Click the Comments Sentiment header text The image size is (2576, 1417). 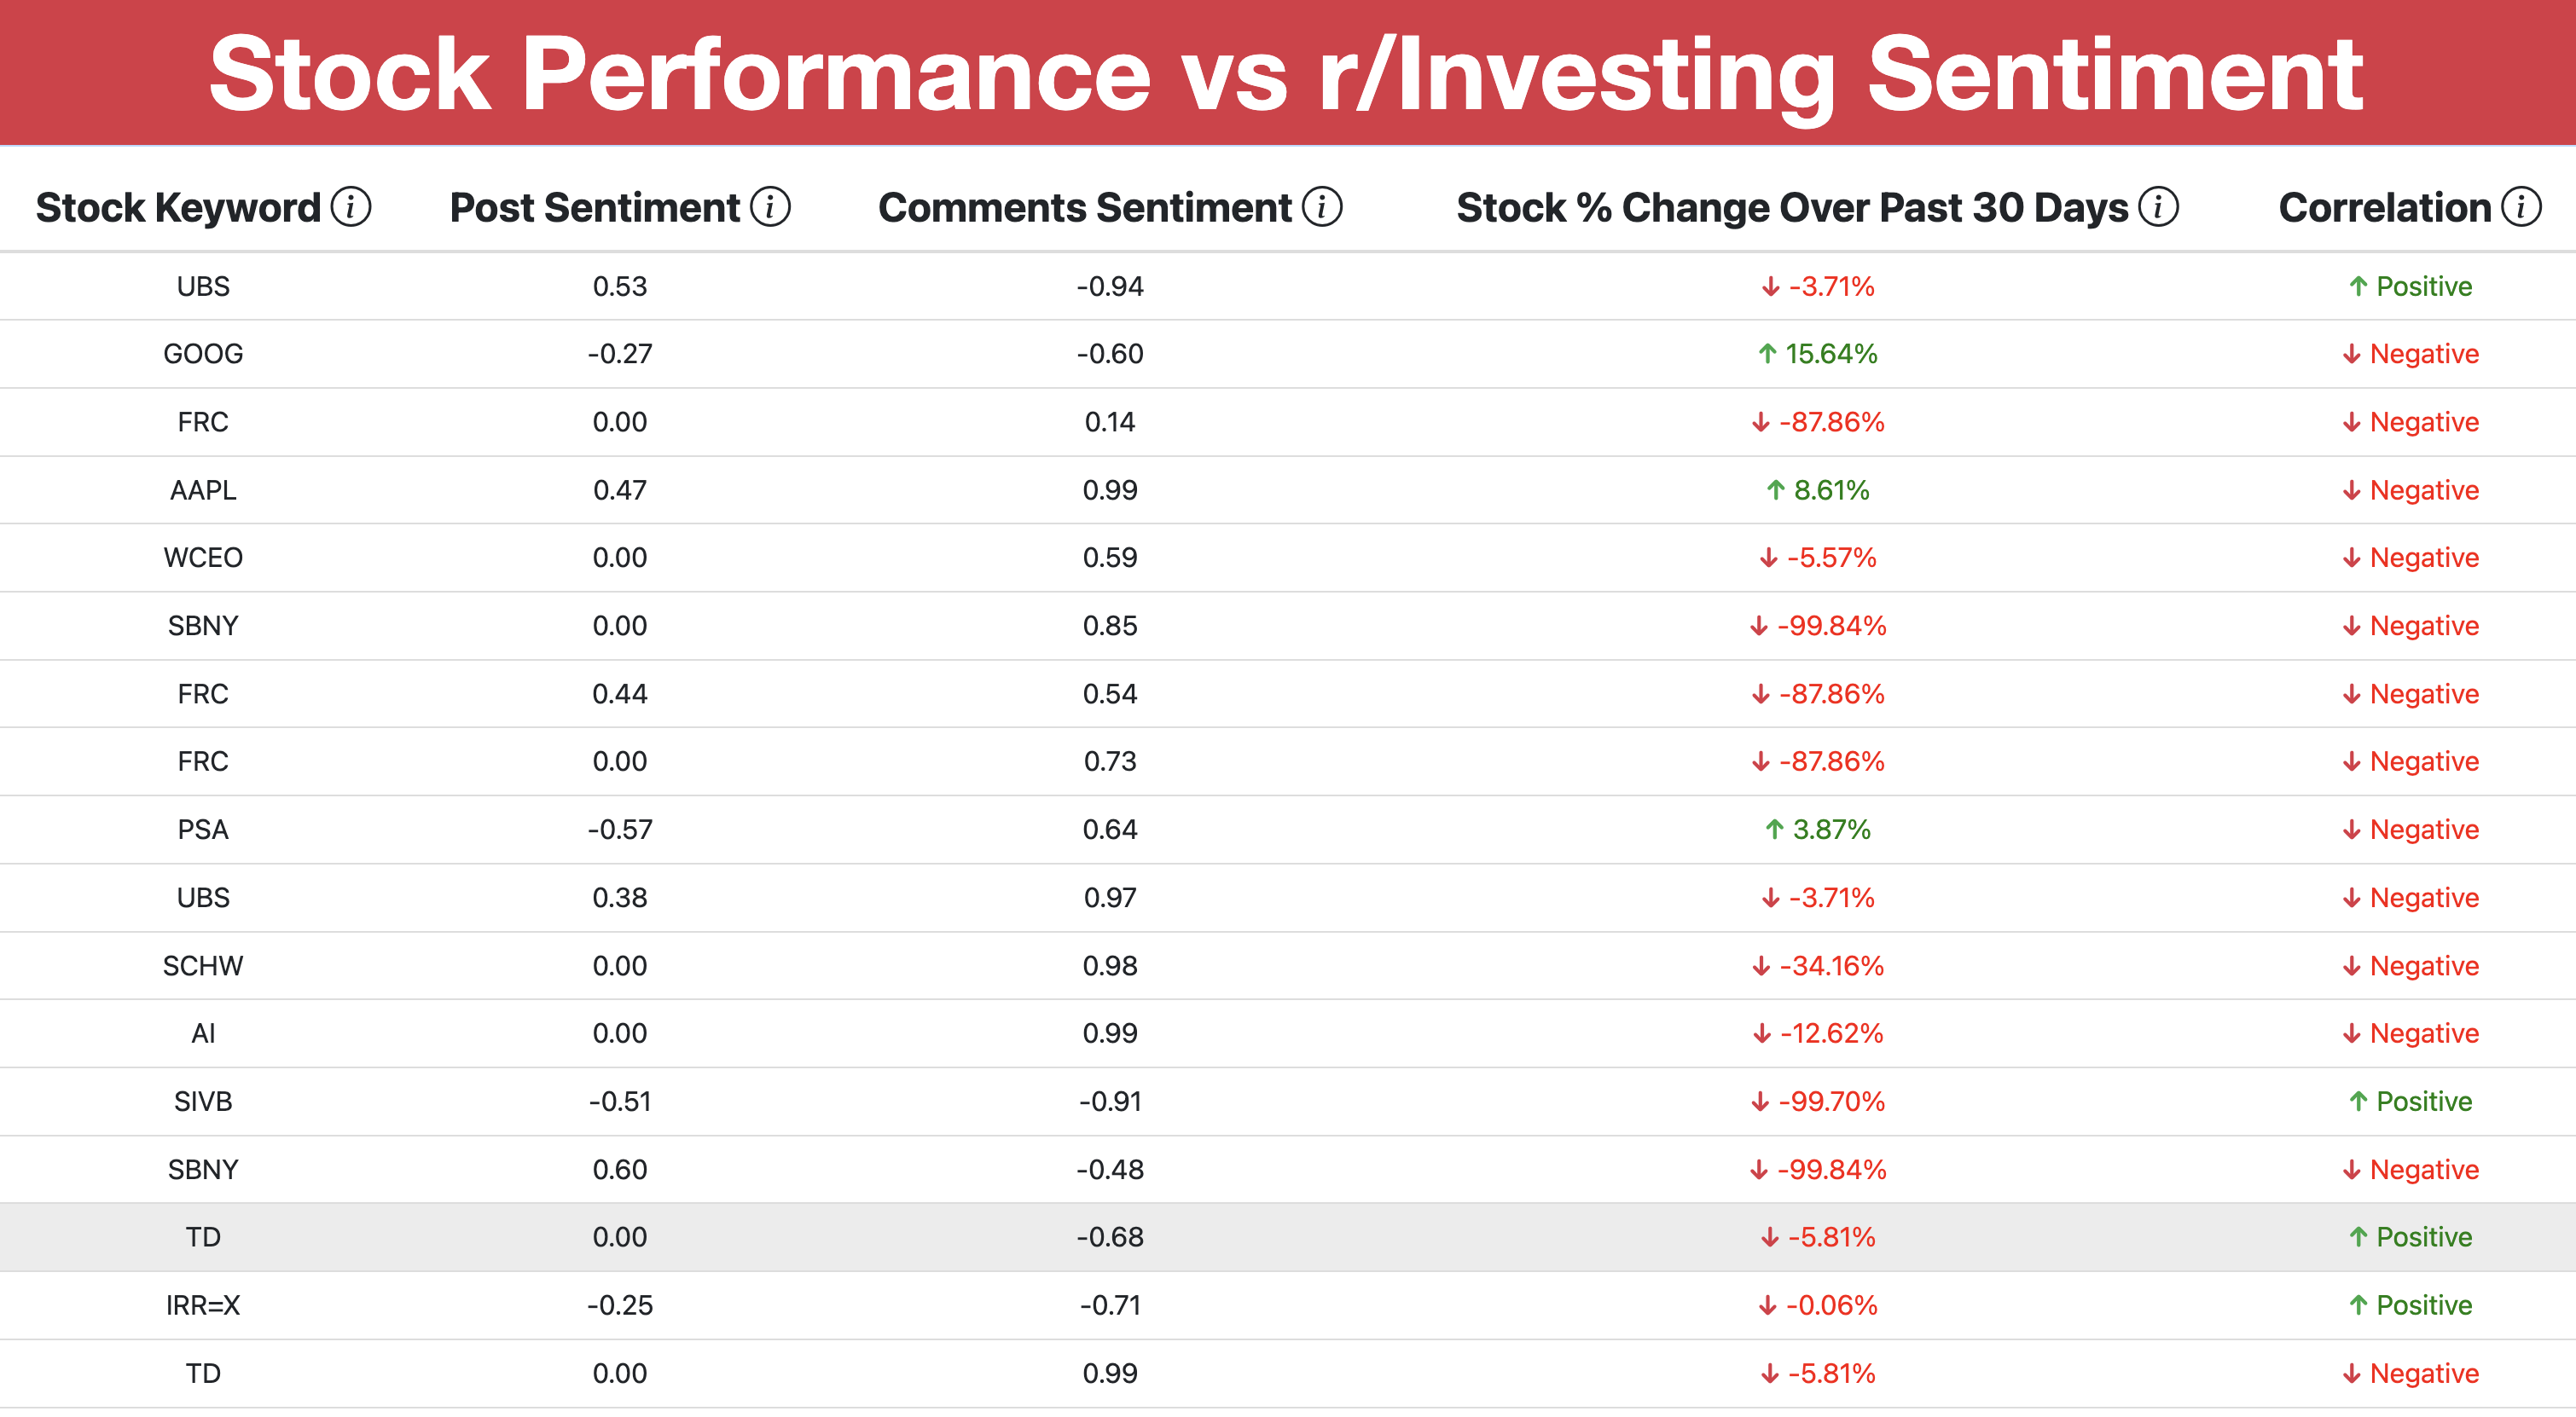(1085, 207)
